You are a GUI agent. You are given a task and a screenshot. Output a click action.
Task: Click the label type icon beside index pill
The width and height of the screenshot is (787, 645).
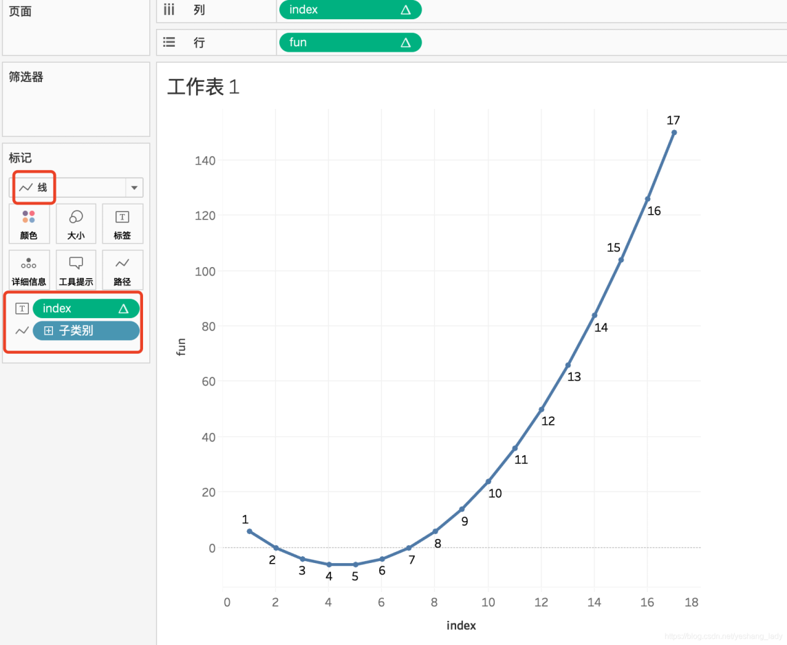click(21, 308)
